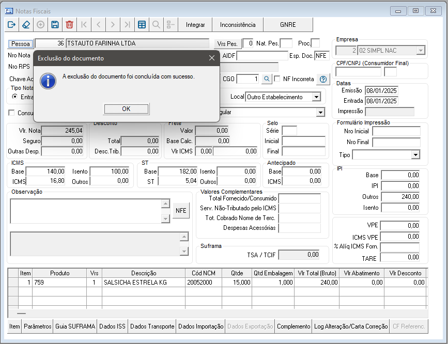Go to next record arrow
The image size is (448, 344).
(113, 25)
